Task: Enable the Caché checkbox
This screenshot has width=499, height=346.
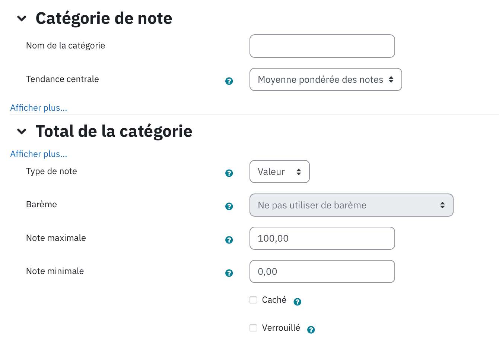Action: pos(253,300)
